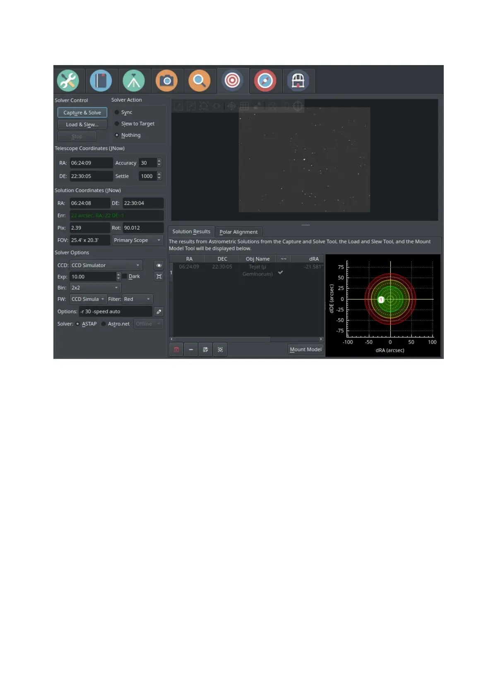Click the Accuracy spinbox arrows
This screenshot has width=493, height=698.
click(159, 163)
